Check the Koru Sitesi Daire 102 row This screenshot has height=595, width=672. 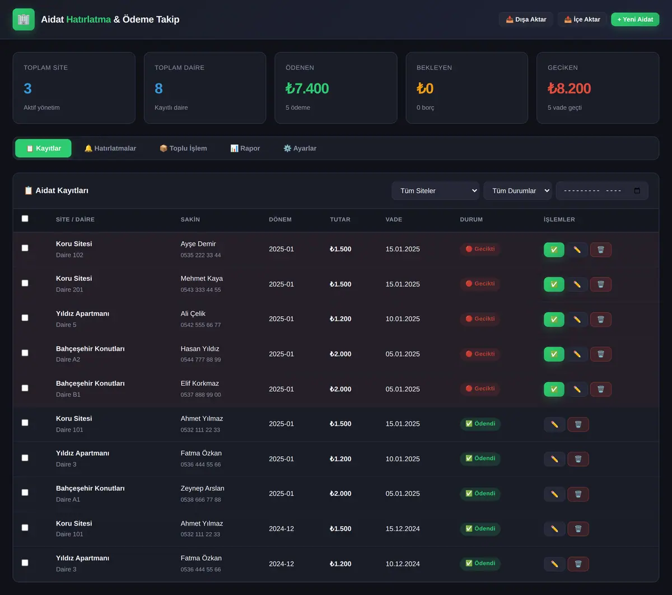click(x=25, y=248)
